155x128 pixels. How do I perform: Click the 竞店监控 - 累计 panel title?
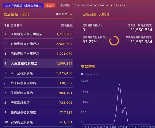point(17,14)
